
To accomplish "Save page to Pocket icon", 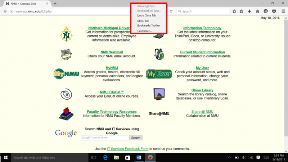I will [x=274, y=11].
